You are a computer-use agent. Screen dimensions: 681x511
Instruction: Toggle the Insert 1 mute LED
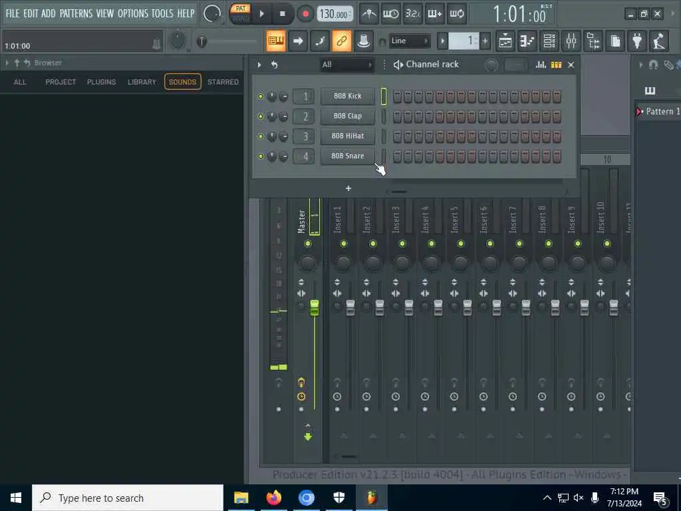point(344,244)
